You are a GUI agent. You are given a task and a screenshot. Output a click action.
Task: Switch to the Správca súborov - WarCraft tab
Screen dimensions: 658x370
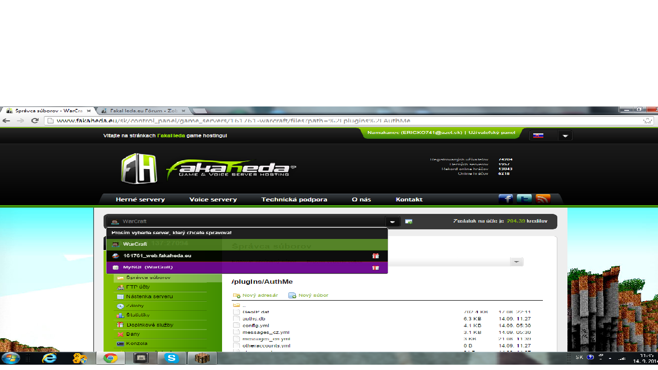pyautogui.click(x=48, y=111)
